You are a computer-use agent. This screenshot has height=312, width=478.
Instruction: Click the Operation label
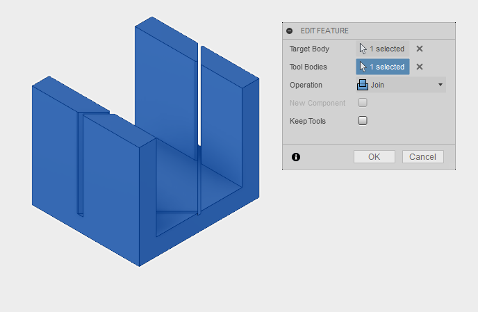[306, 85]
